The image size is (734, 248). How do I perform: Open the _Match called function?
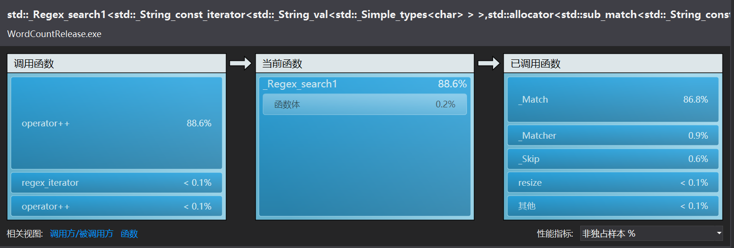point(613,100)
